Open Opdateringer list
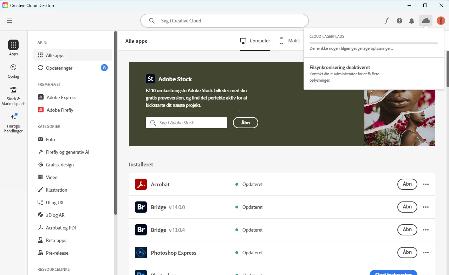449x275 pixels. pyautogui.click(x=73, y=68)
